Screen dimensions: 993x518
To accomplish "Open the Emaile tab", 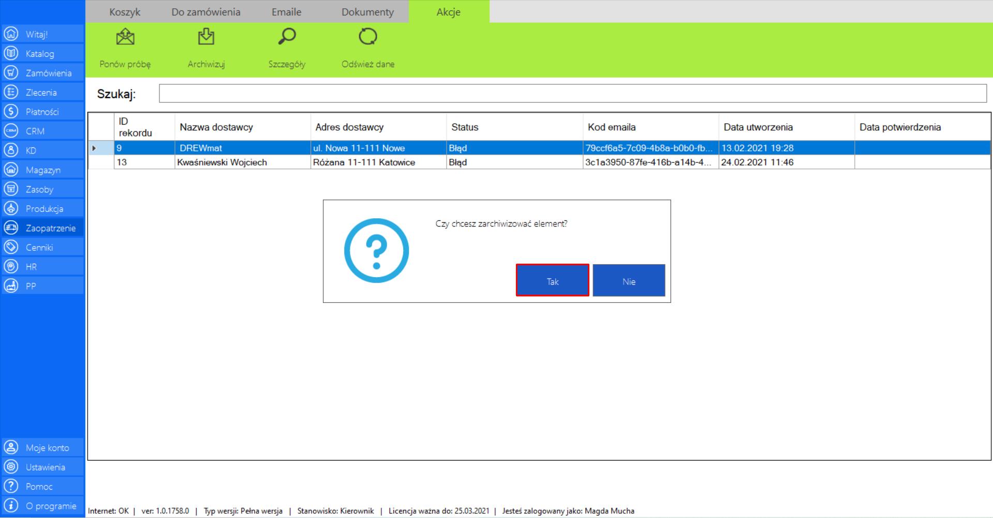I will click(x=287, y=12).
